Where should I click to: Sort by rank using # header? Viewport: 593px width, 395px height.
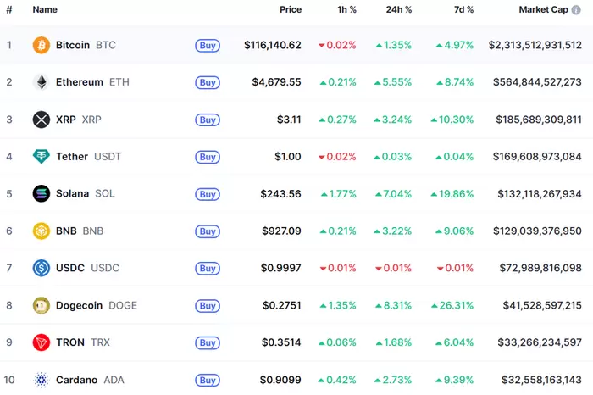click(x=9, y=10)
